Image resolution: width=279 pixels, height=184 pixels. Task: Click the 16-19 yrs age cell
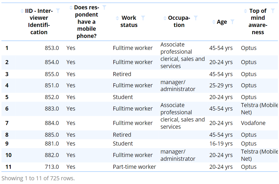pyautogui.click(x=221, y=144)
